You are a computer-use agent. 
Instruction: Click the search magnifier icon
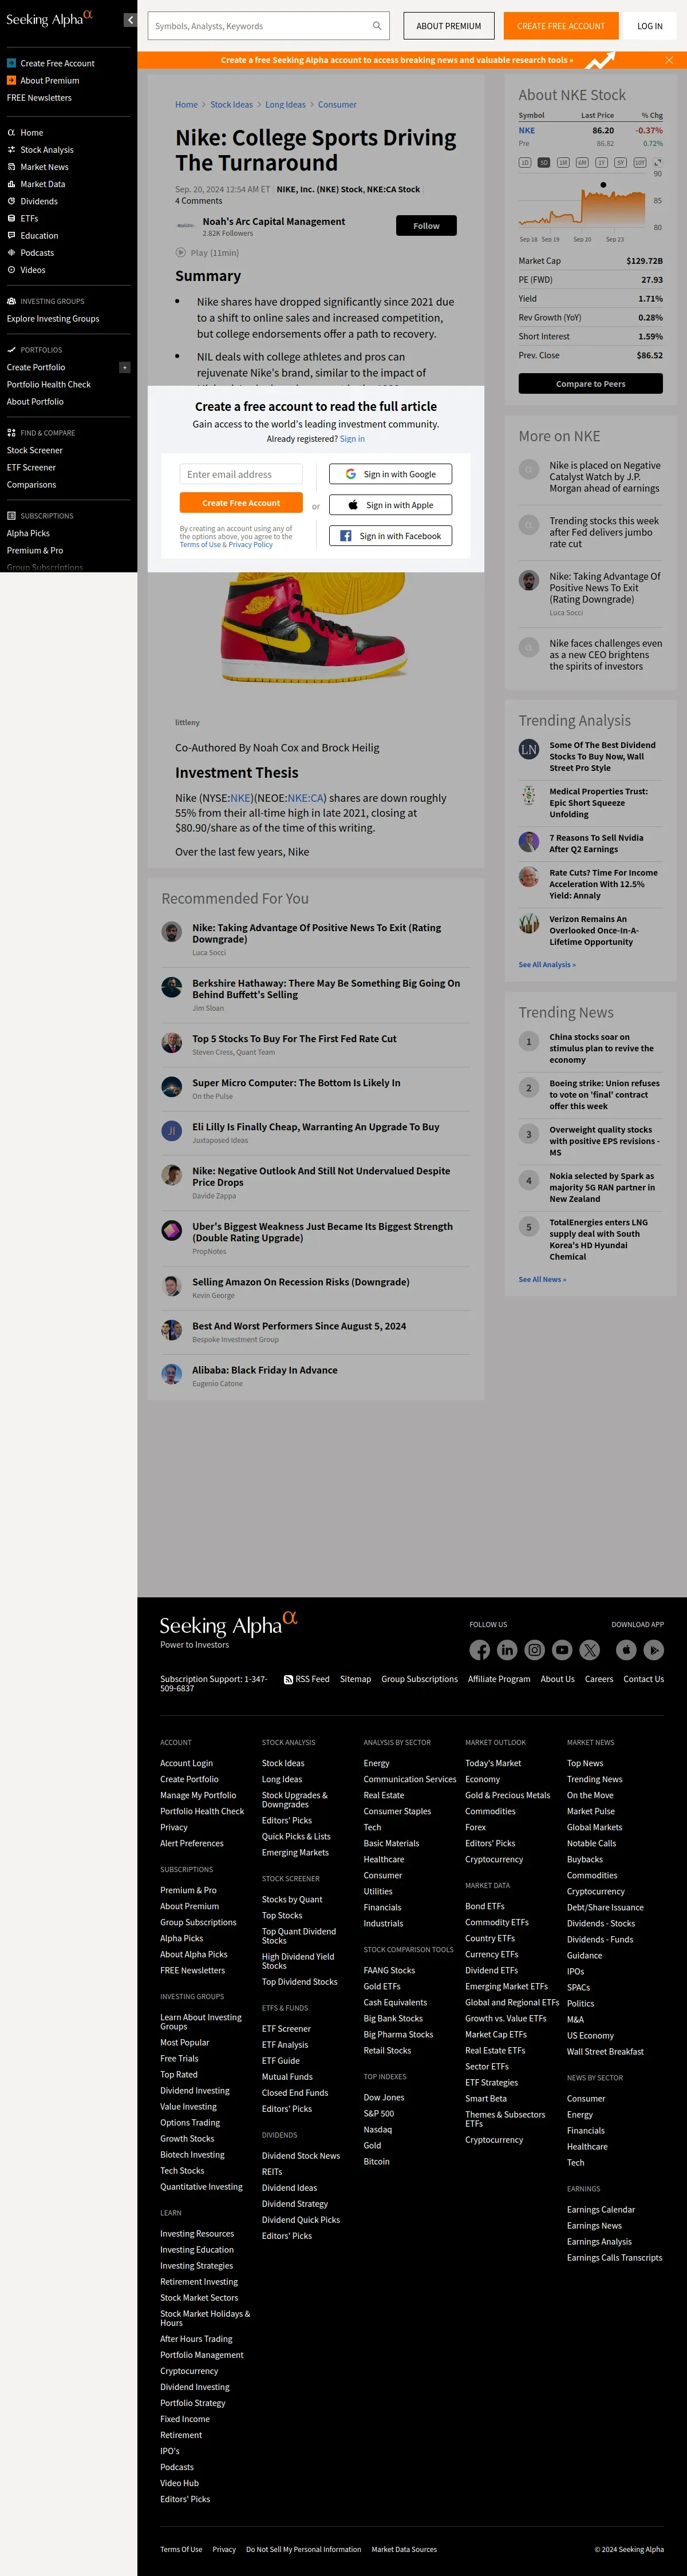[x=377, y=26]
